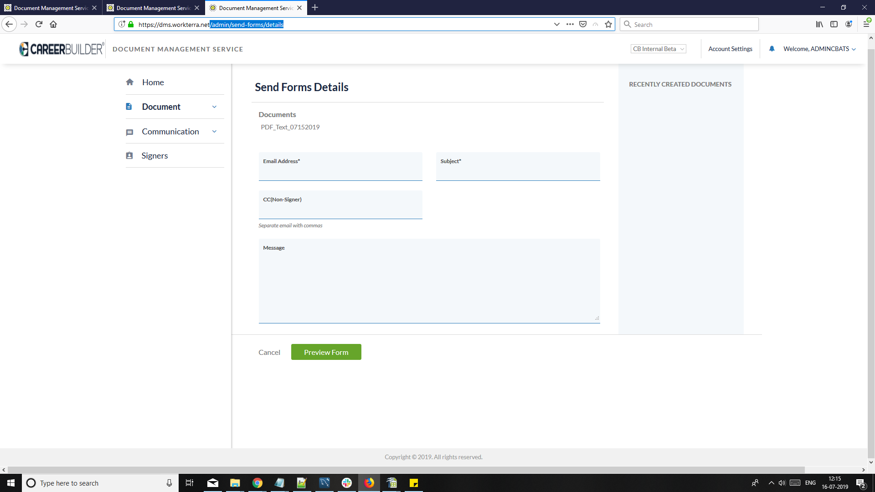875x492 pixels.
Task: Open Firefox account icon
Action: pos(849,24)
